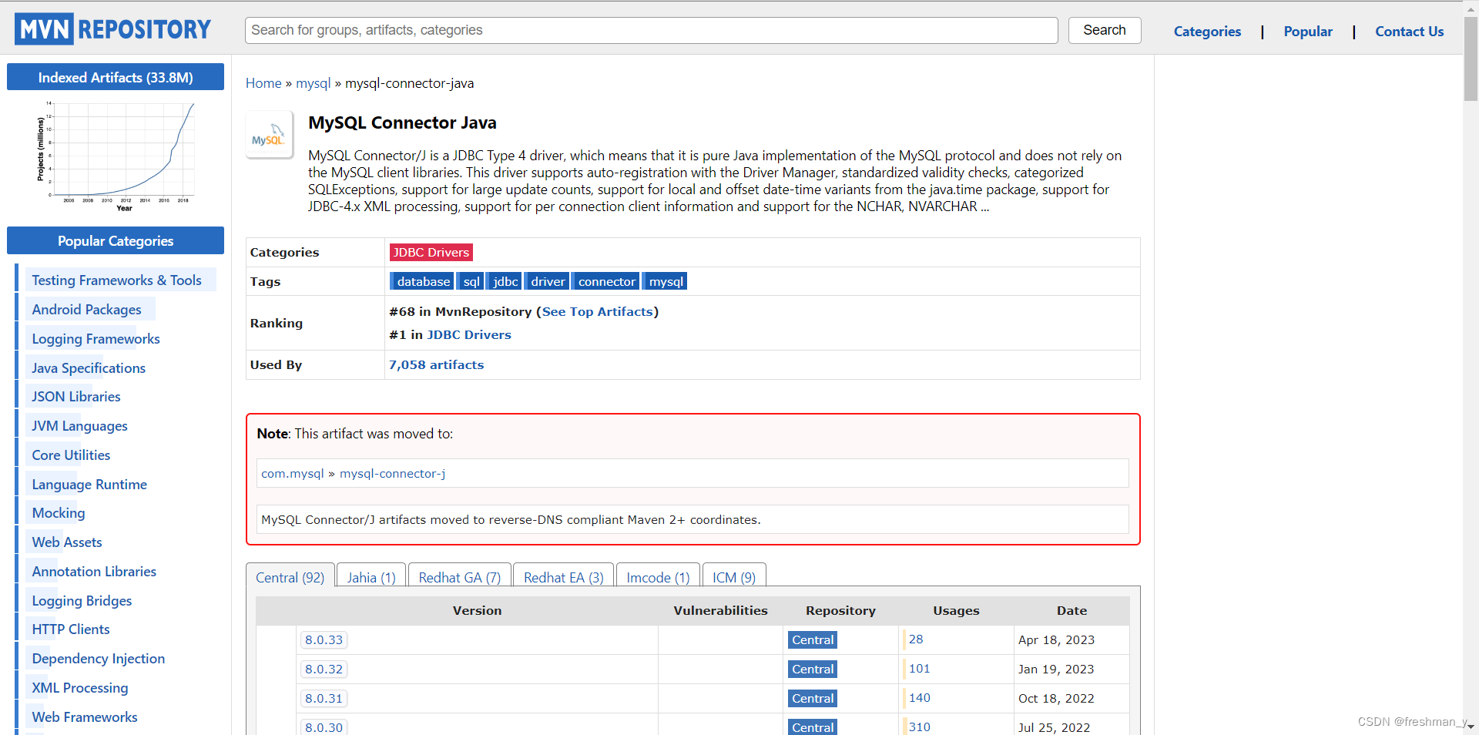Open Annotation Libraries category
This screenshot has width=1479, height=735.
pyautogui.click(x=94, y=571)
